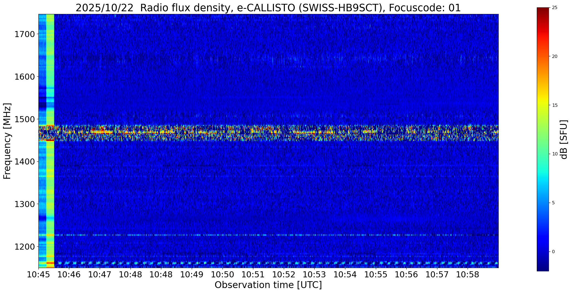This screenshot has width=572, height=293.
Task: Click the 10:49 time tick label
Action: [192, 275]
